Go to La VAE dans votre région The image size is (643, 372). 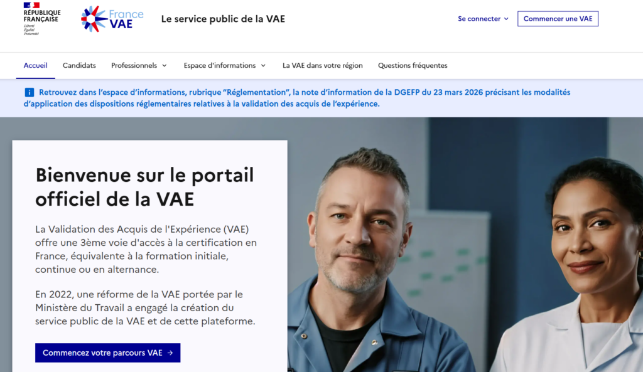(322, 65)
